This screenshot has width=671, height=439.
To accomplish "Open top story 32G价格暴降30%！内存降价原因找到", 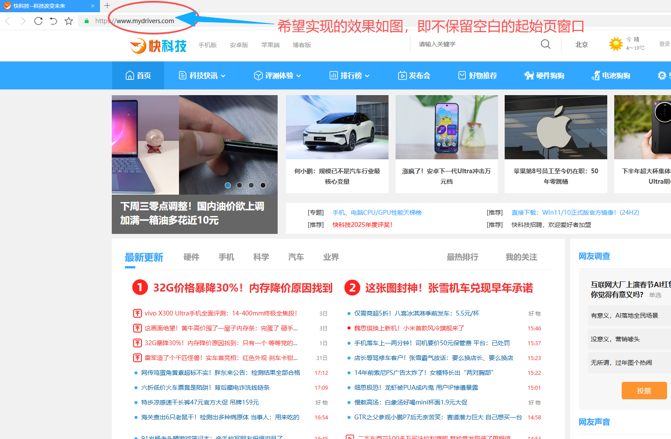I will 243,288.
